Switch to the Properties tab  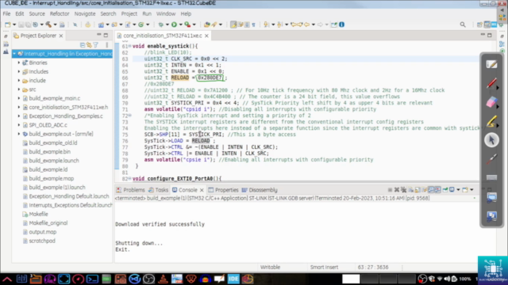click(x=223, y=190)
